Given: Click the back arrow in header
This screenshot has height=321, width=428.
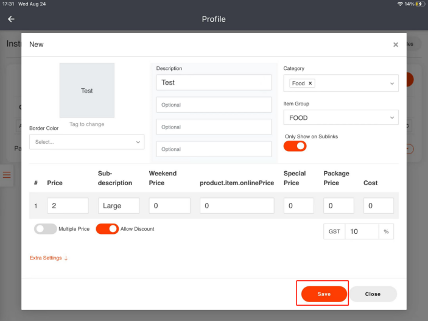Looking at the screenshot, I should coord(11,19).
